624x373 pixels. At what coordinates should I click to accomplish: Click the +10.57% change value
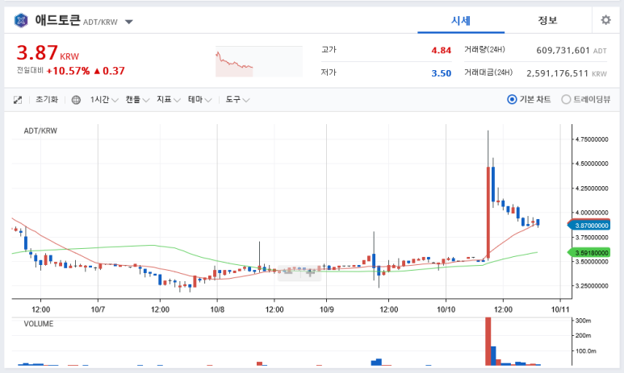tap(68, 71)
